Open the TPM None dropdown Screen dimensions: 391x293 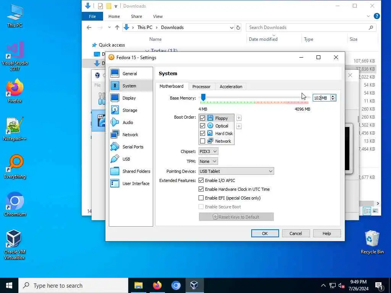(208, 161)
